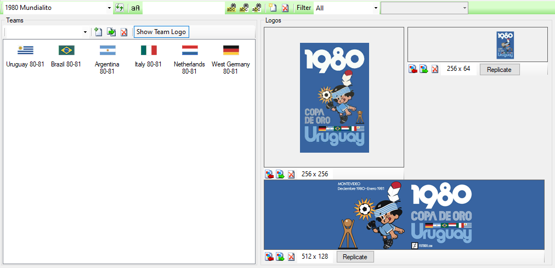Click the wide 512 x 128 banner preview
This screenshot has height=268, width=555.
tap(404, 215)
